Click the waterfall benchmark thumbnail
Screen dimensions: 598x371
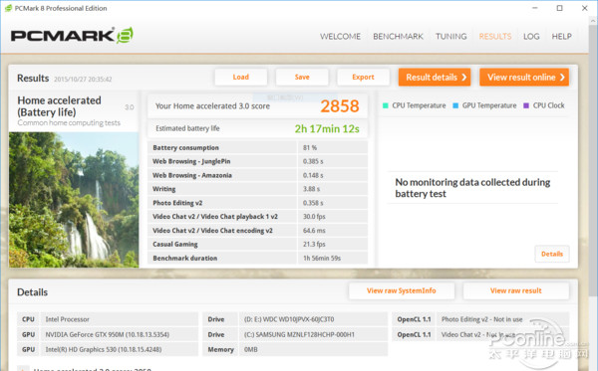tap(74, 200)
